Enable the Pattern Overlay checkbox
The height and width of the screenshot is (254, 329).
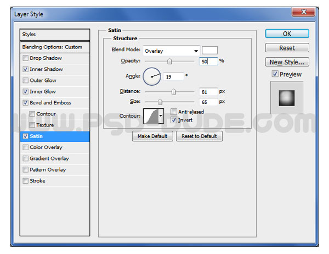[25, 169]
